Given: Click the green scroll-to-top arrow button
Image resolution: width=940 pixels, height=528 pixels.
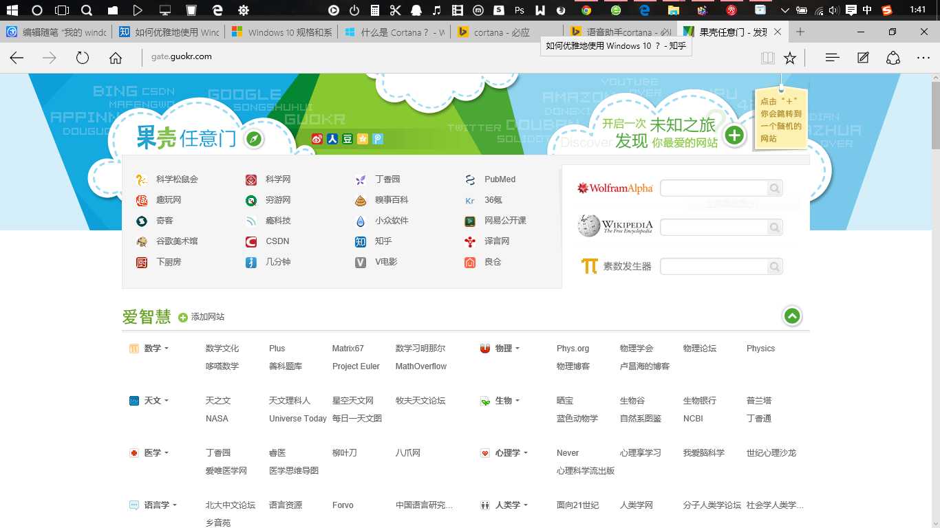Looking at the screenshot, I should click(792, 316).
